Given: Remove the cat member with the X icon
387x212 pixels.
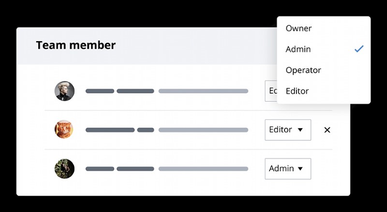Looking at the screenshot, I should click(x=327, y=130).
